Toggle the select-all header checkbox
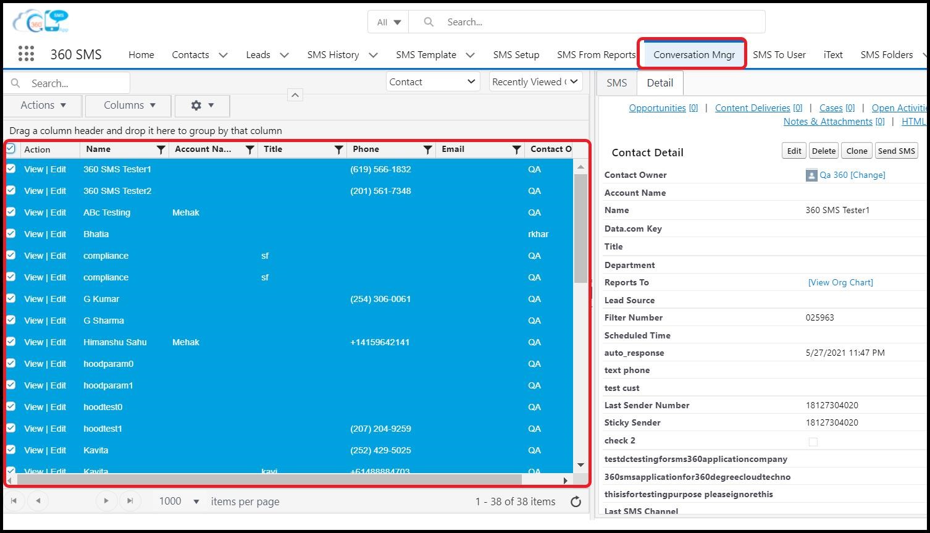Screen dimensions: 930x533 tap(10, 148)
